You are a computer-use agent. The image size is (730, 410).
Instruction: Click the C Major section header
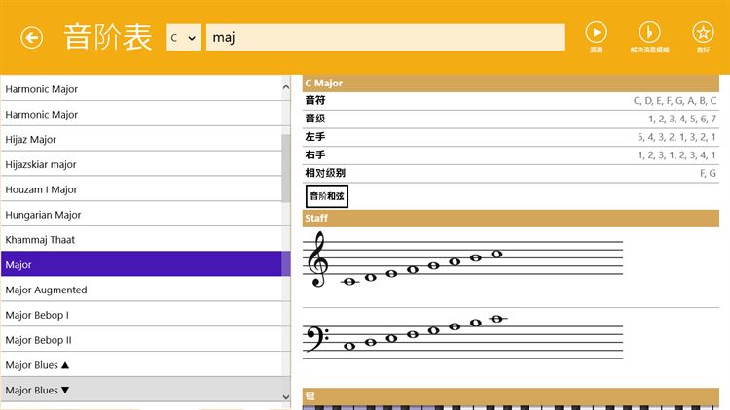point(511,84)
